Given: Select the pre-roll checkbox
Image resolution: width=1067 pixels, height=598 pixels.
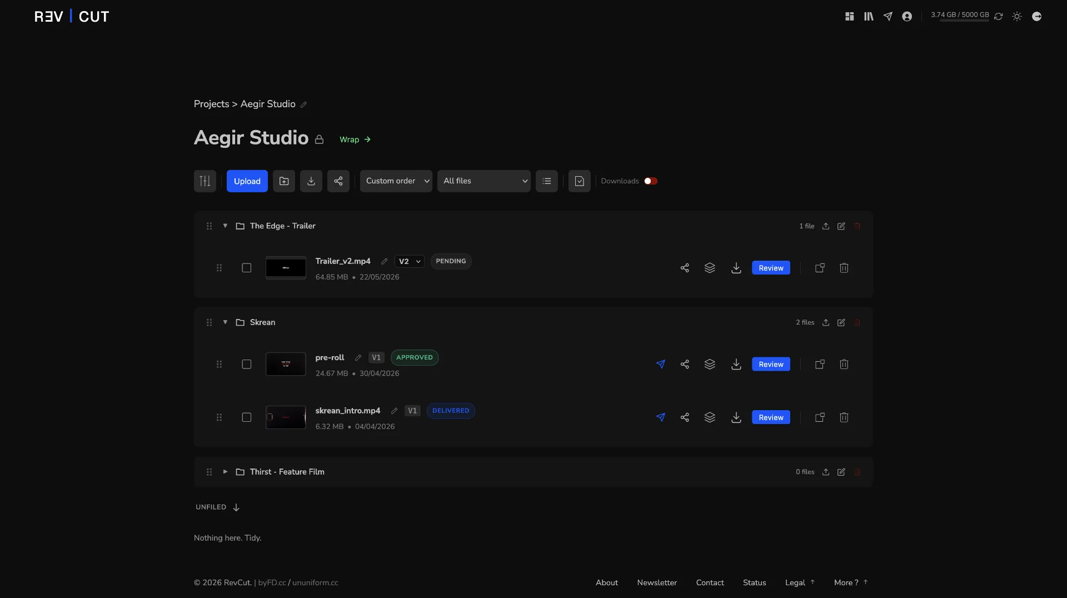Looking at the screenshot, I should pyautogui.click(x=247, y=365).
